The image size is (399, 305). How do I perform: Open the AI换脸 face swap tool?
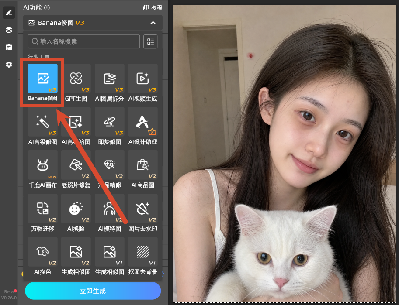tap(76, 209)
